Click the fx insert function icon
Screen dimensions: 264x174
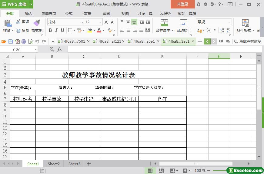tap(59, 49)
